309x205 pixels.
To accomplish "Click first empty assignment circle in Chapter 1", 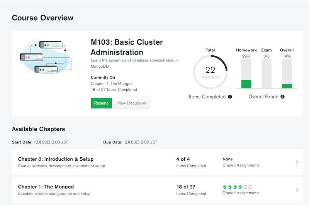I will (x=245, y=187).
